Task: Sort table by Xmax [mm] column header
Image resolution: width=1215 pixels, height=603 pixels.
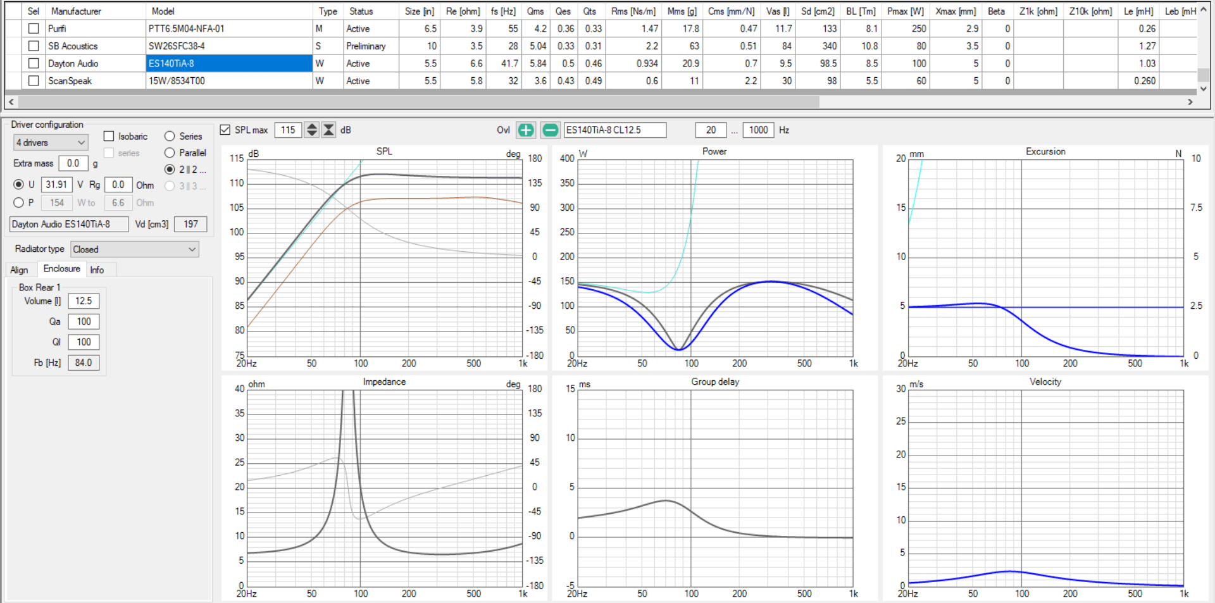Action: [x=956, y=11]
